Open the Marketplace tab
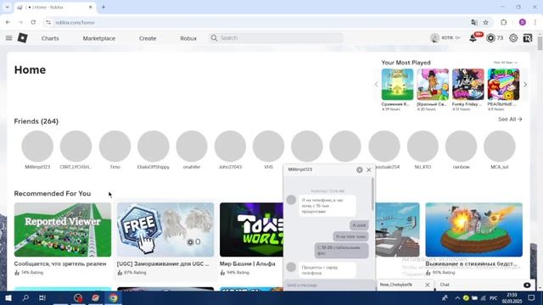 99,38
